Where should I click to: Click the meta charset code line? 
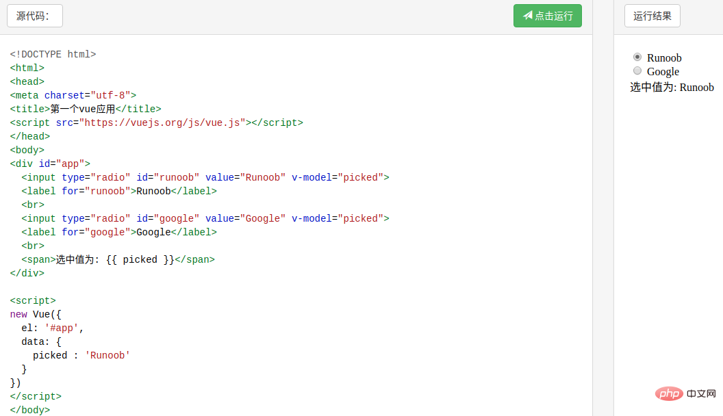(x=73, y=95)
